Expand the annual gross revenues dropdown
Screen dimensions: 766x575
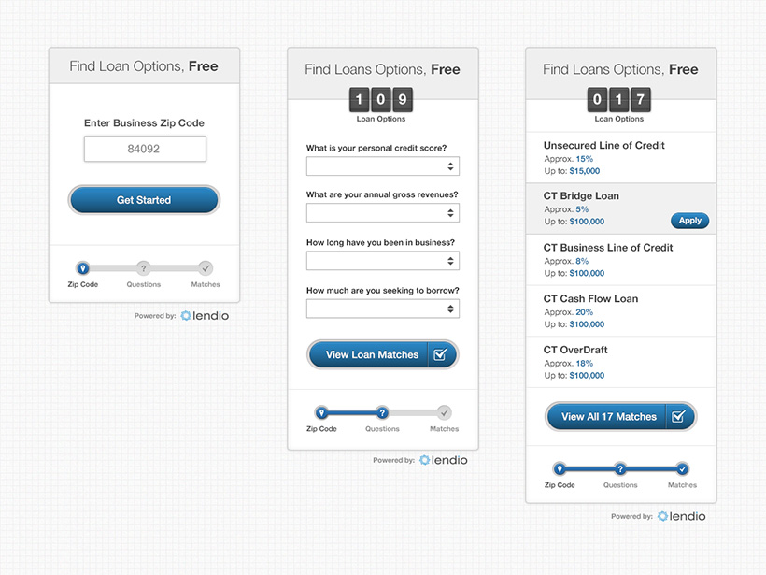tap(382, 213)
